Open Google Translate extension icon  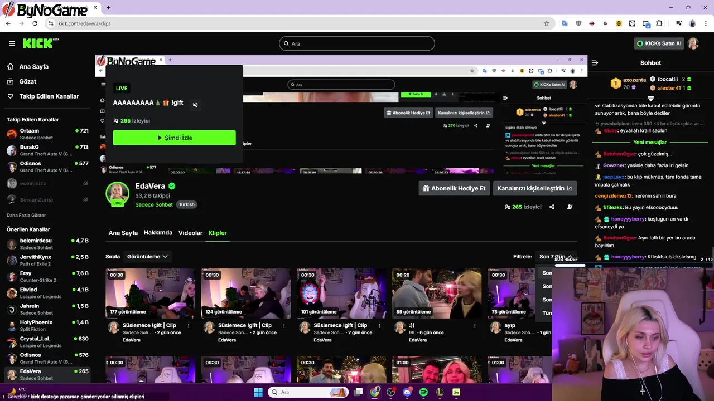[565, 23]
